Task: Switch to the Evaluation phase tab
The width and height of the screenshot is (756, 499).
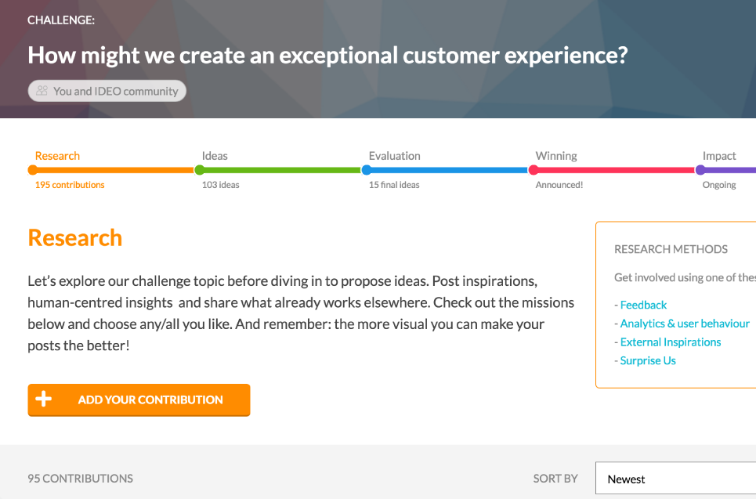Action: pos(395,155)
